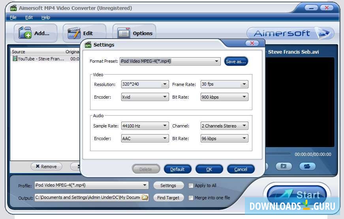Open the Channel 2 Channels Stereo dropdown

click(224, 125)
